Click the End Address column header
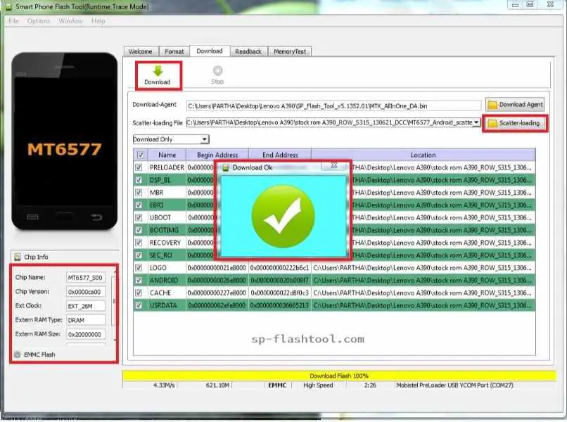Viewport: 567px width, 422px height. (x=280, y=155)
